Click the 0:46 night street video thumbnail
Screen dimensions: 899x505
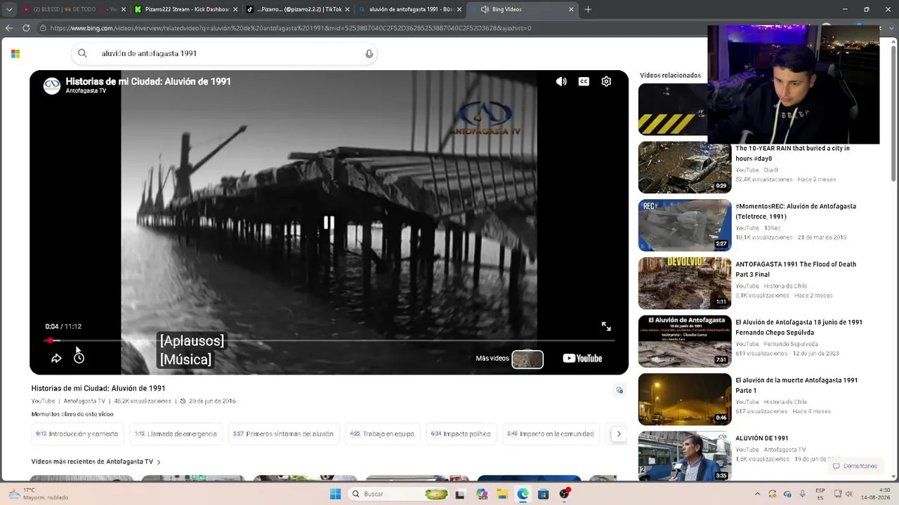(685, 399)
